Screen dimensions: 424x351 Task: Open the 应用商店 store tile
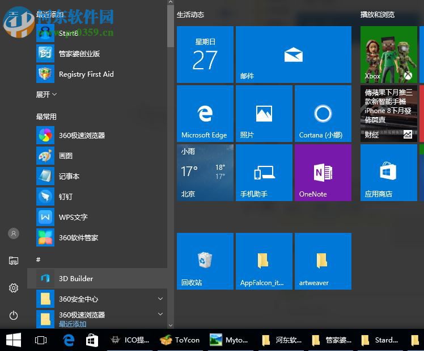pyautogui.click(x=389, y=173)
